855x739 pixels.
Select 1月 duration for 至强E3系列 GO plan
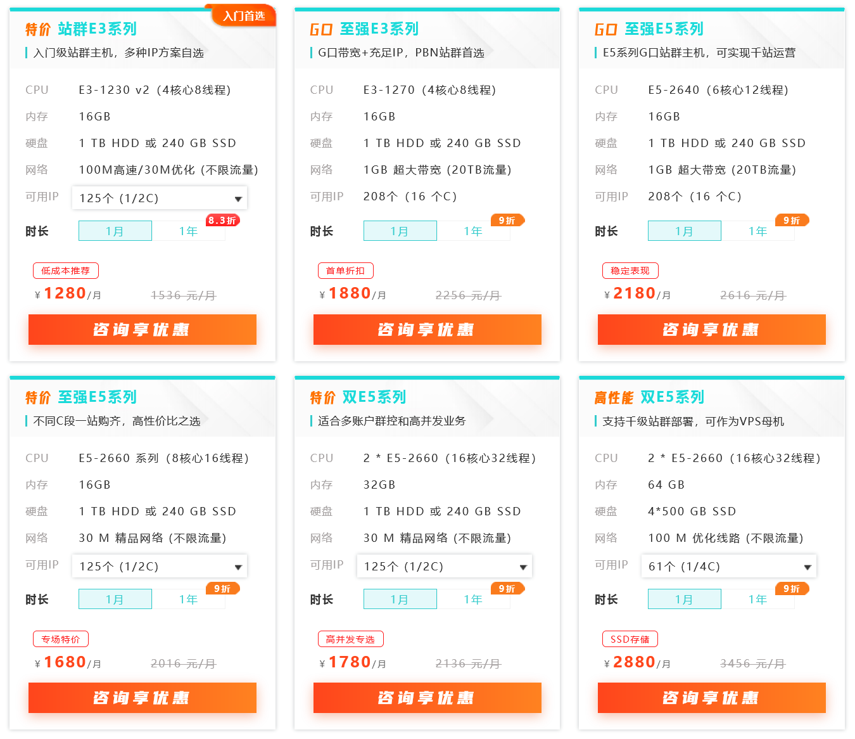400,231
